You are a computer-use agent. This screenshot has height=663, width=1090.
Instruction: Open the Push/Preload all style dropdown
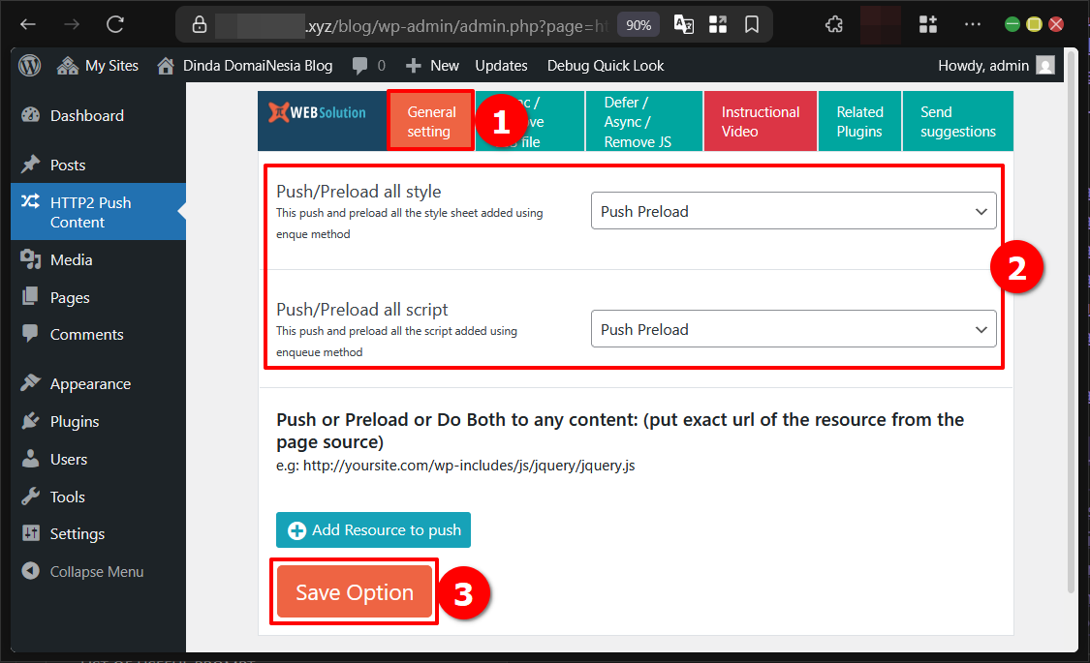click(x=793, y=210)
